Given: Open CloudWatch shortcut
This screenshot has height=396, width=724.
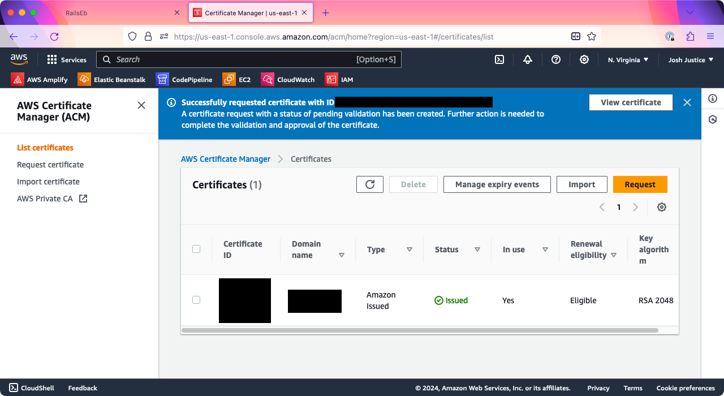Looking at the screenshot, I should click(288, 79).
